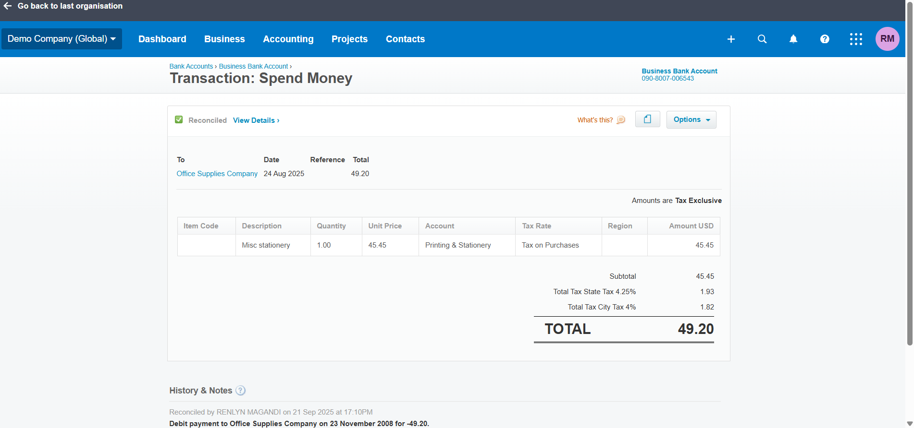Open the search magnifier icon
Viewport: 914px width, 428px height.
coord(762,39)
